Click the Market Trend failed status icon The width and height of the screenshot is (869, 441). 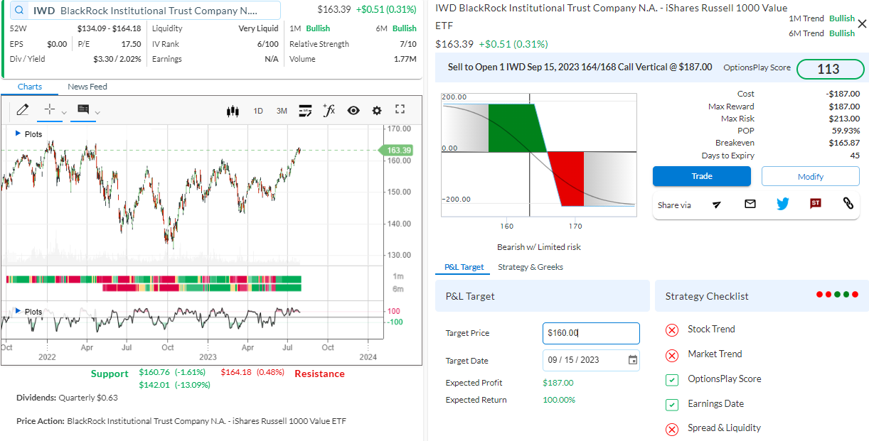[672, 355]
